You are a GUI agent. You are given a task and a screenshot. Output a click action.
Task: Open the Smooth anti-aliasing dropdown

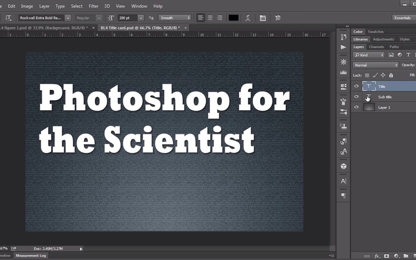[x=188, y=18]
